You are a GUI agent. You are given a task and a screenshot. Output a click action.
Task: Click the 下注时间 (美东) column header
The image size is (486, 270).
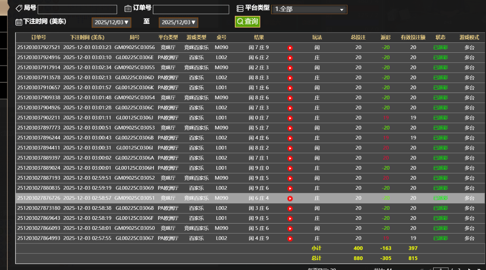pyautogui.click(x=87, y=38)
